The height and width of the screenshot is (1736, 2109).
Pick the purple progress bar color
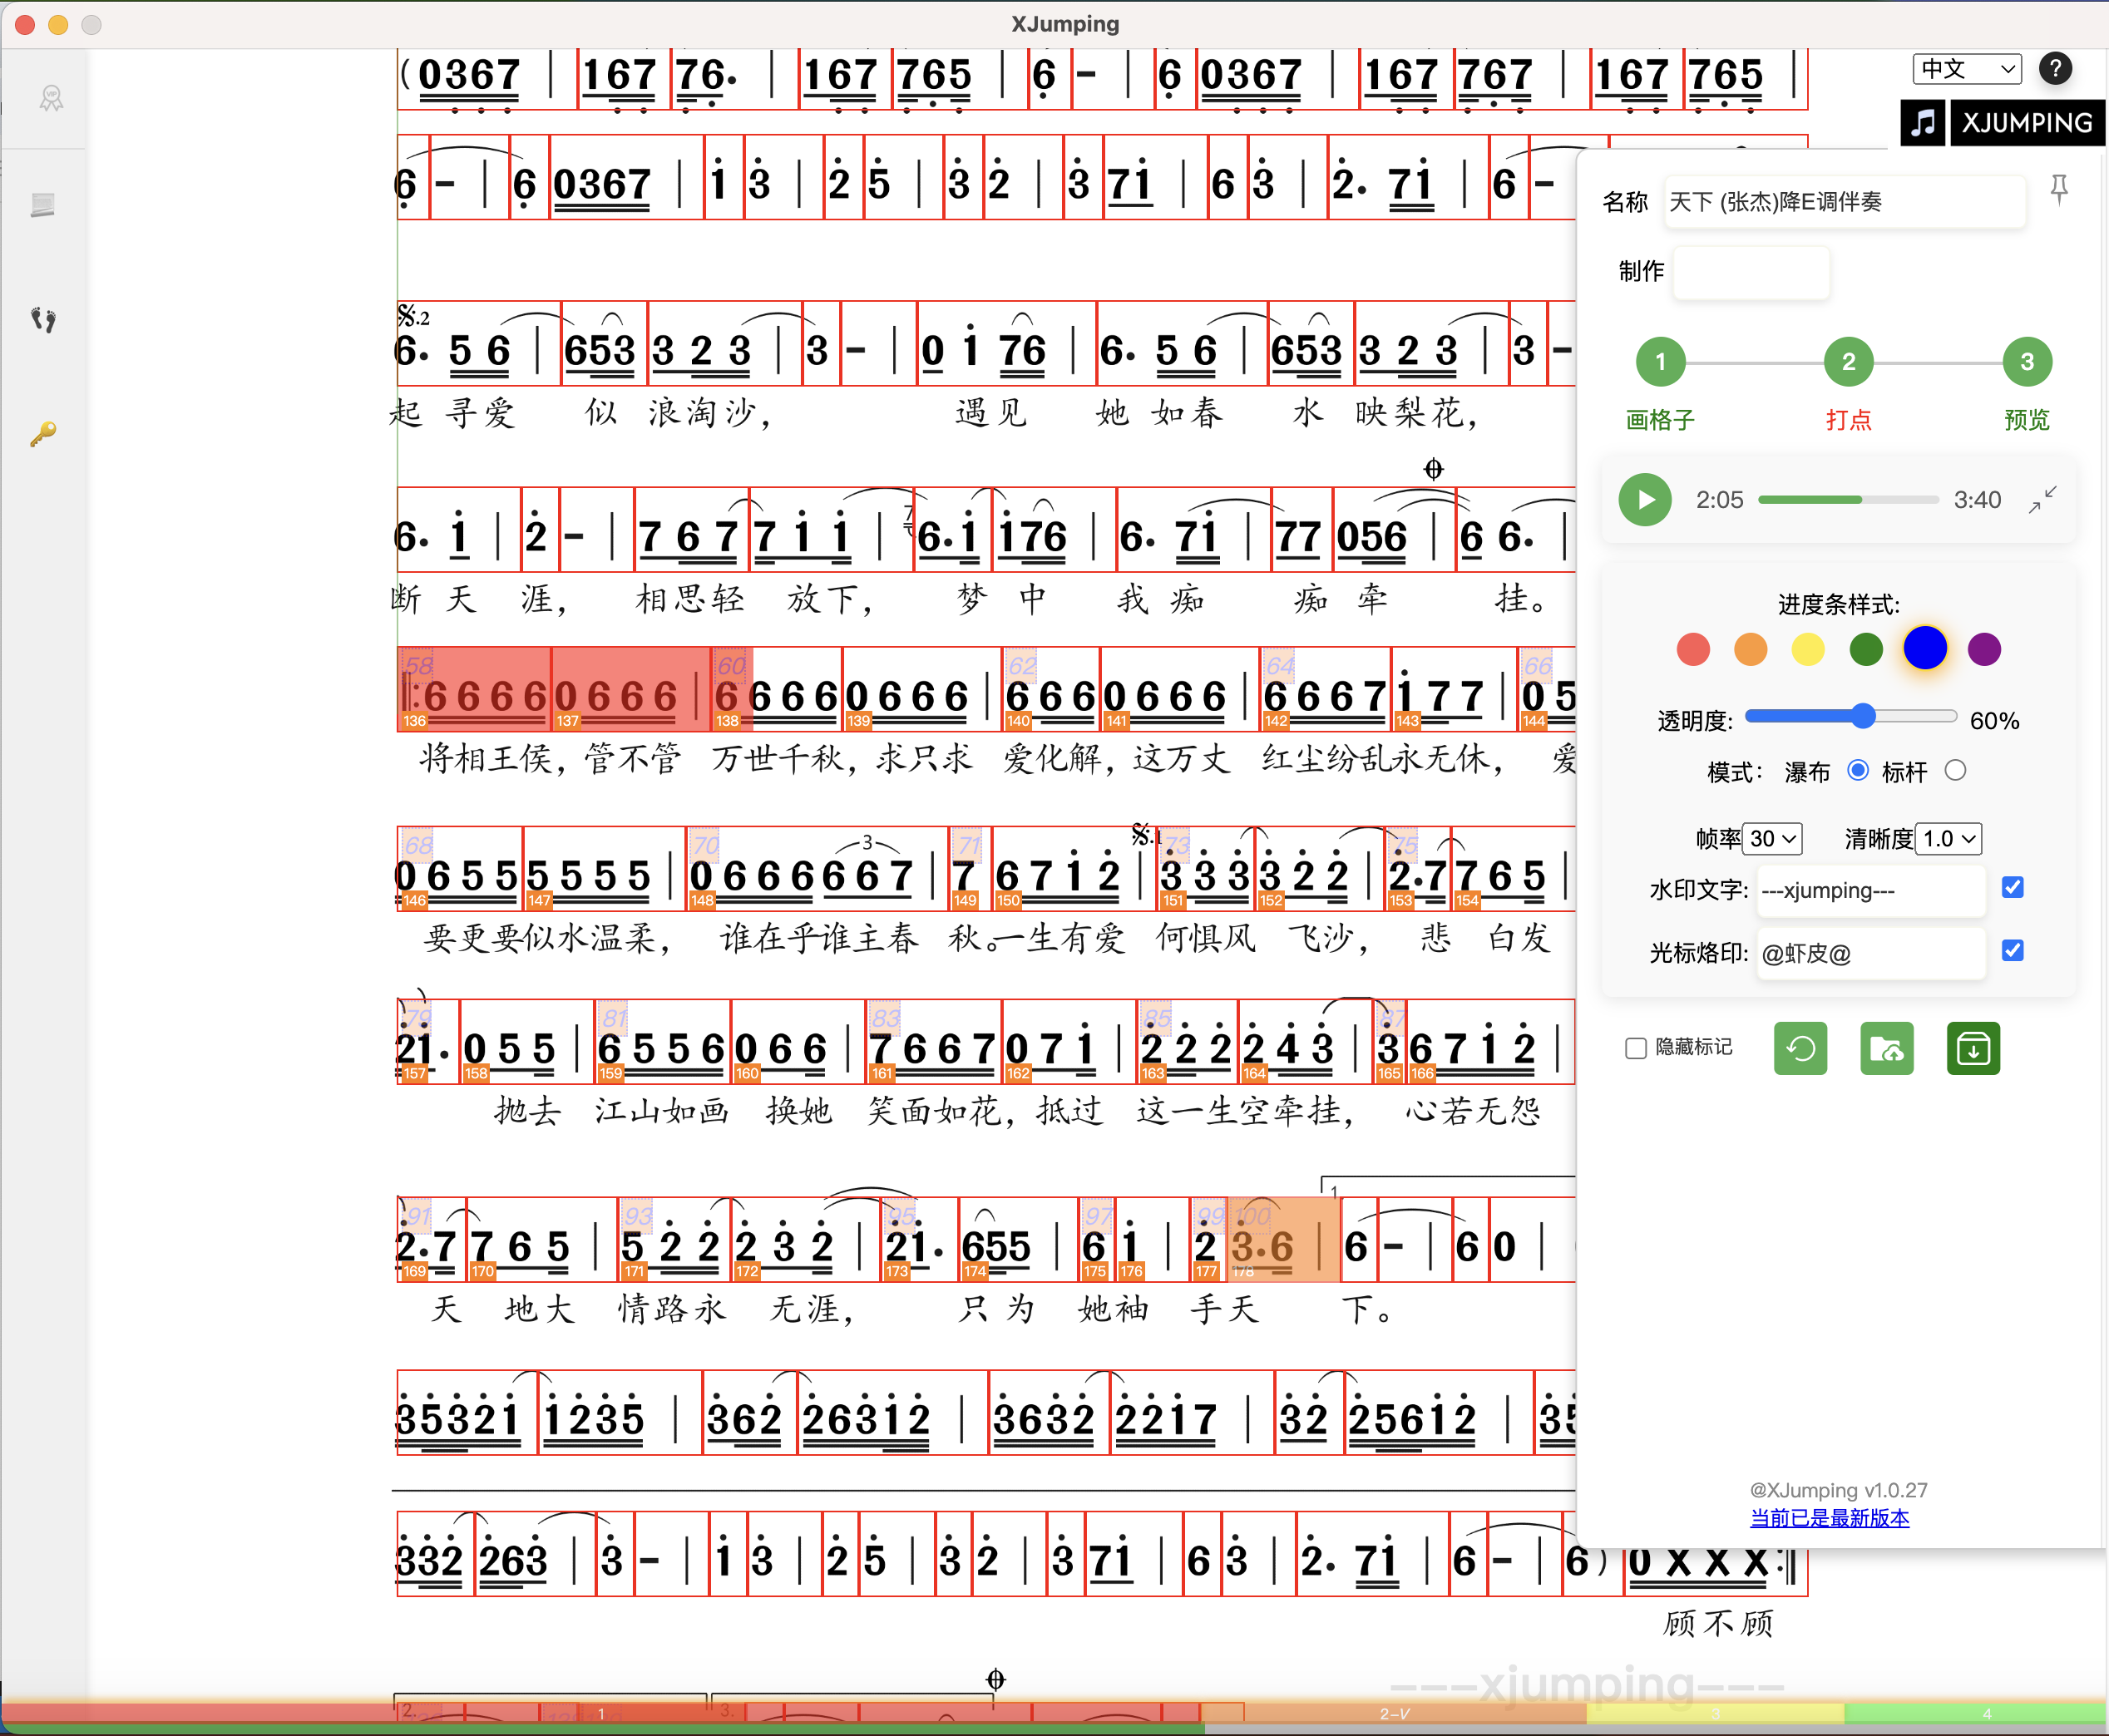coord(1984,649)
